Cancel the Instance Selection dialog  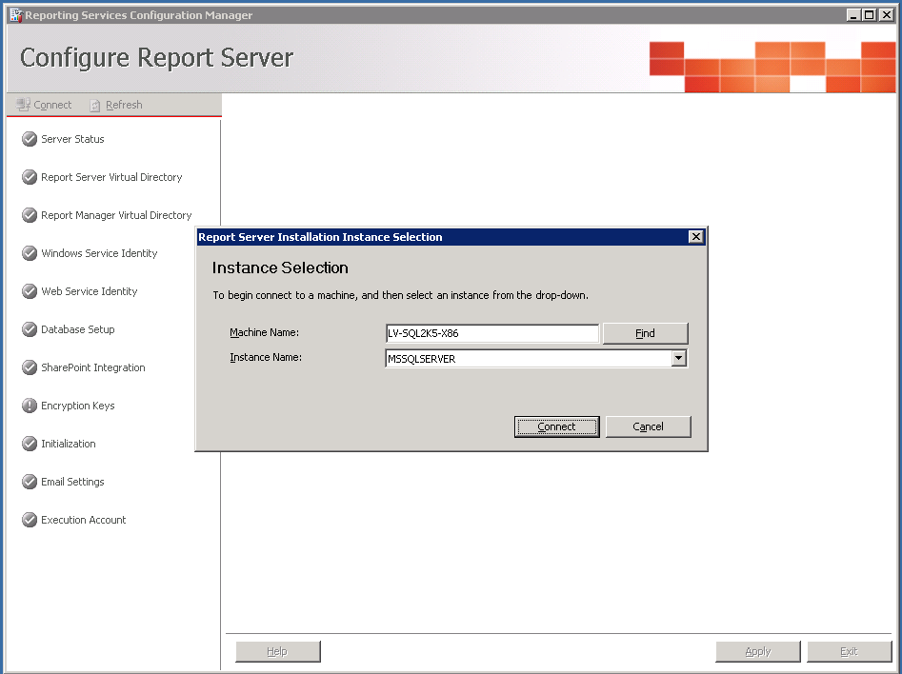coord(648,426)
